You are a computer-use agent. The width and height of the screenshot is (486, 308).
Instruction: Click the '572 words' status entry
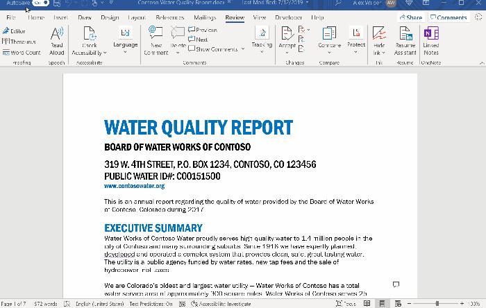click(46, 304)
